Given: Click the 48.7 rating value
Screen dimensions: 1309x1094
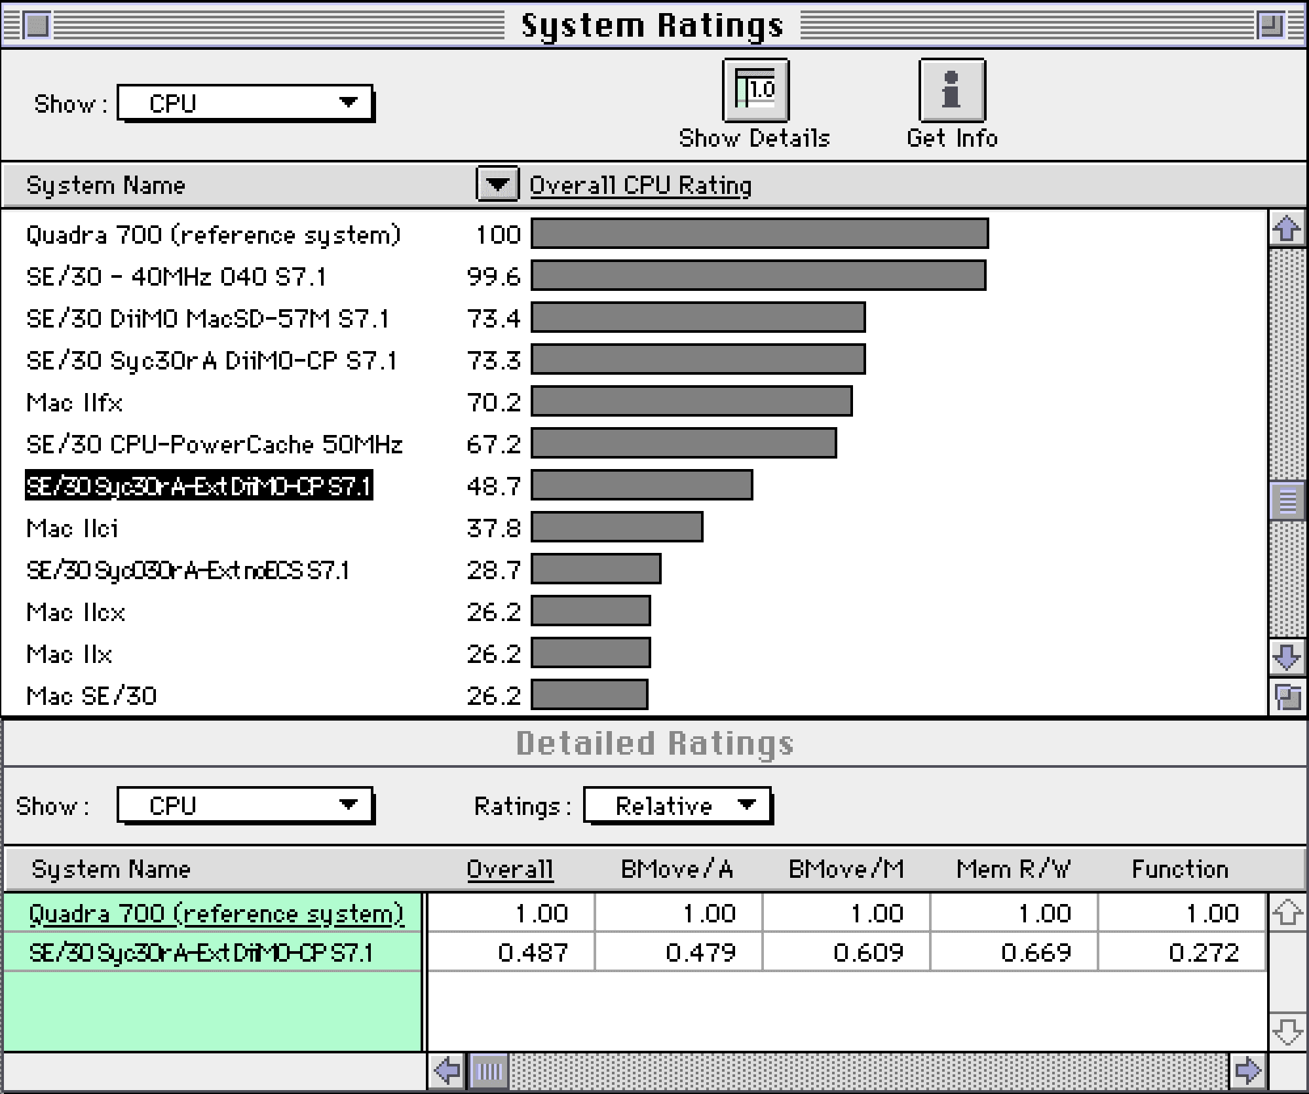Looking at the screenshot, I should pyautogui.click(x=494, y=486).
